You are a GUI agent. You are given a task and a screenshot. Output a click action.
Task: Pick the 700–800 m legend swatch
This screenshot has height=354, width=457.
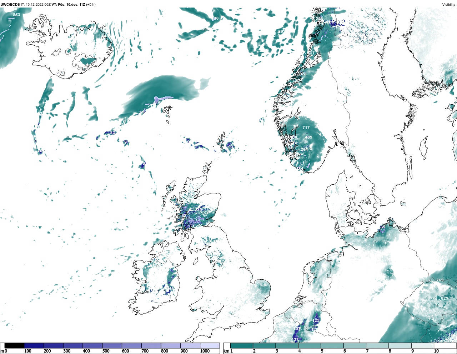coord(151,345)
